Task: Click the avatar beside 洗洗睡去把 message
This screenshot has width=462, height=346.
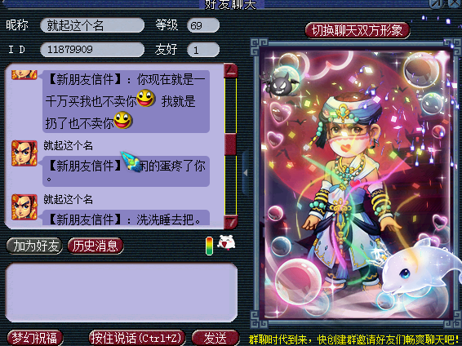Action: pyautogui.click(x=24, y=207)
